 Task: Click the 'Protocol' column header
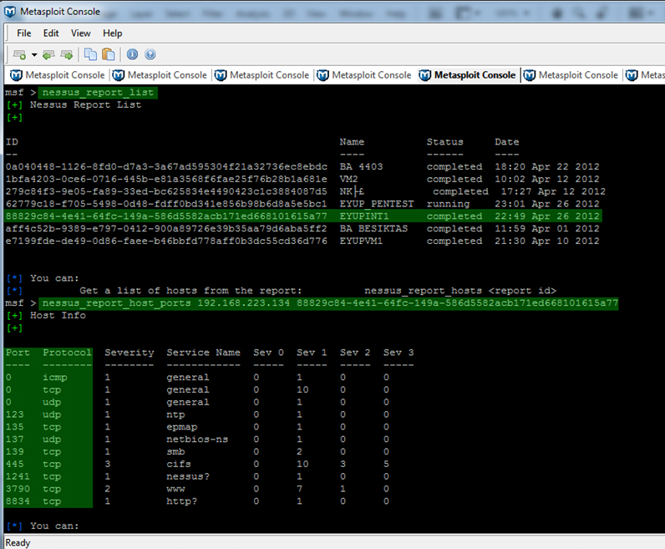(67, 353)
